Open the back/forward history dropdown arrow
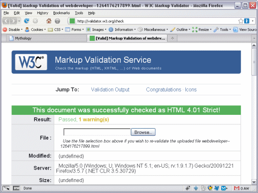This screenshot has width=258, height=193. (x=19, y=21)
